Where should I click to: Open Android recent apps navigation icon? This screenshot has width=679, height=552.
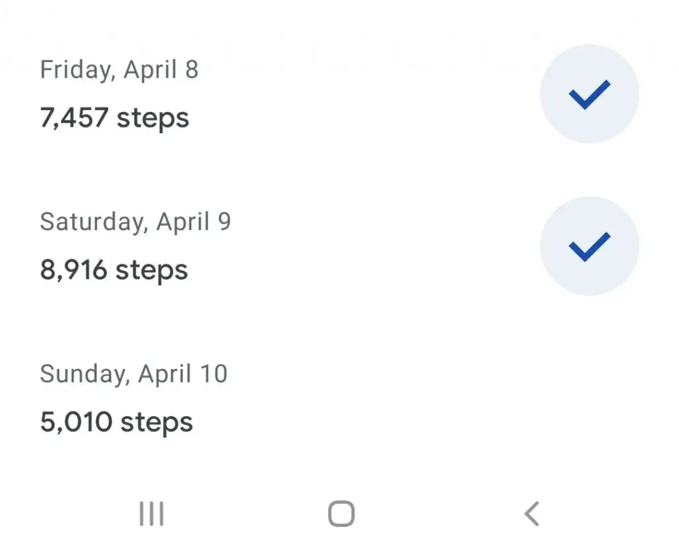coord(152,514)
